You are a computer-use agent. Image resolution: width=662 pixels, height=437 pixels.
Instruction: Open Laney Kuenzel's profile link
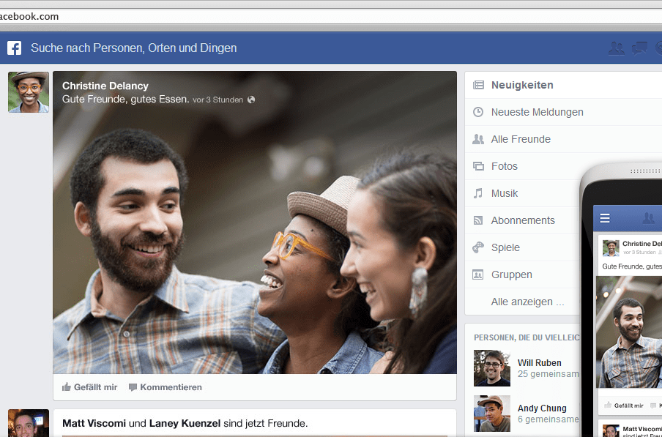point(185,423)
